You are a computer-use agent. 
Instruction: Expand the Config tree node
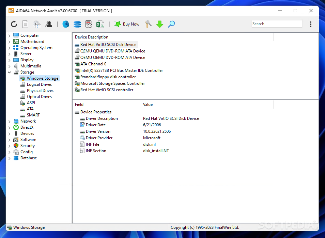(9, 152)
